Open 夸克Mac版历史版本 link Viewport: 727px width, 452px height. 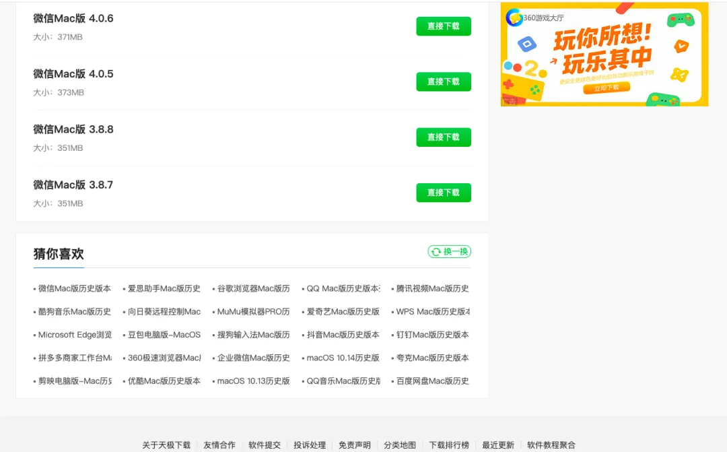tap(432, 358)
